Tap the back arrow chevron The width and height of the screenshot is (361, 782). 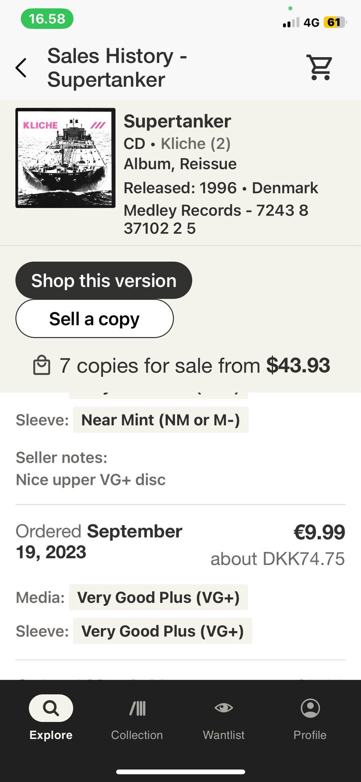pos(21,68)
